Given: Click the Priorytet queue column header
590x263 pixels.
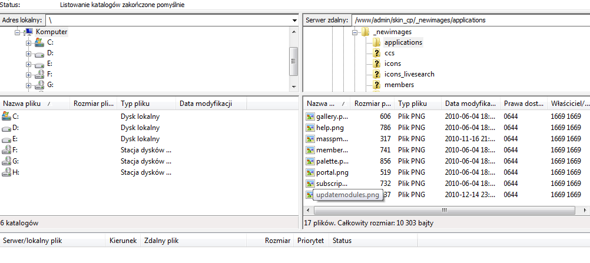Looking at the screenshot, I should click(x=310, y=241).
